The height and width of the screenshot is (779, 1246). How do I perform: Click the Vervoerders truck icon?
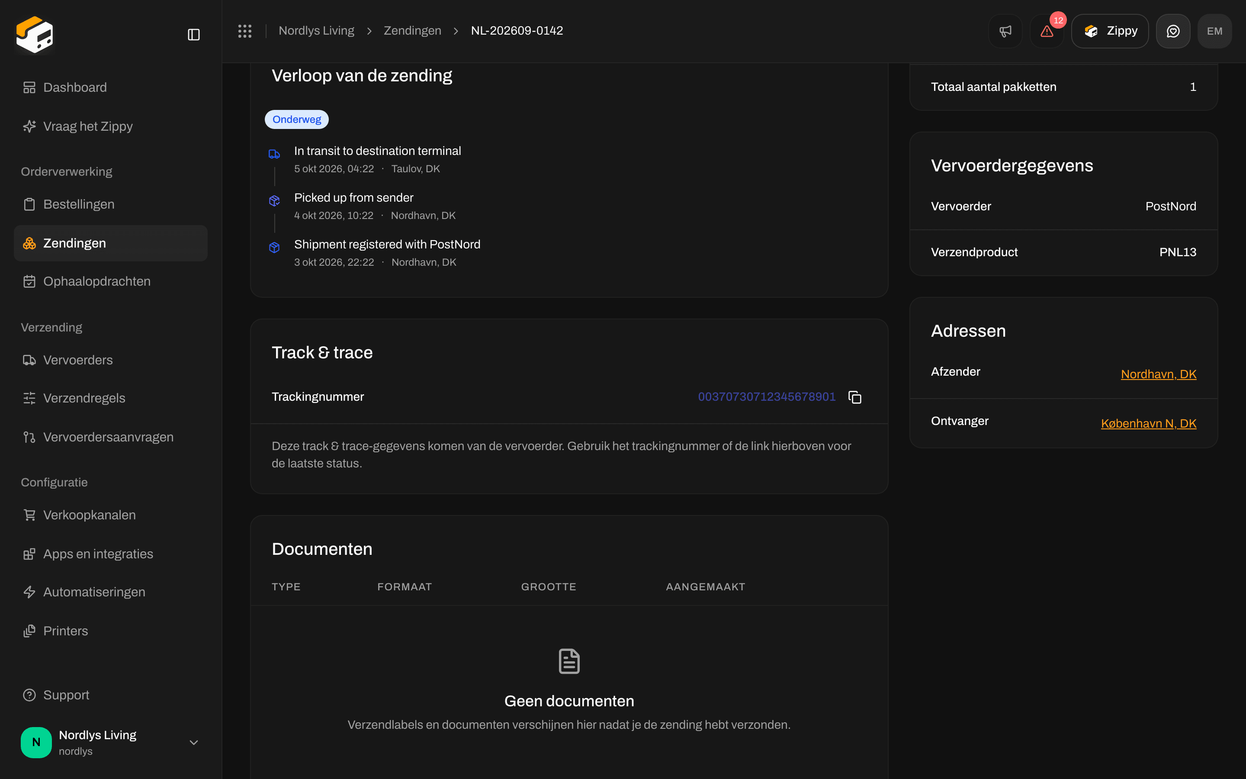(29, 360)
